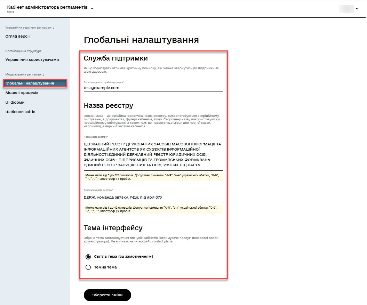Viewport: 367px width, 305px height.
Task: Click the Назва реєстру heading
Action: click(109, 106)
